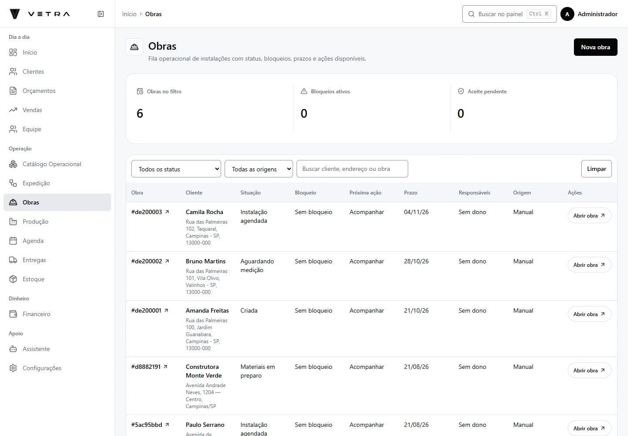Open the Orçamentos document icon

coord(13,91)
